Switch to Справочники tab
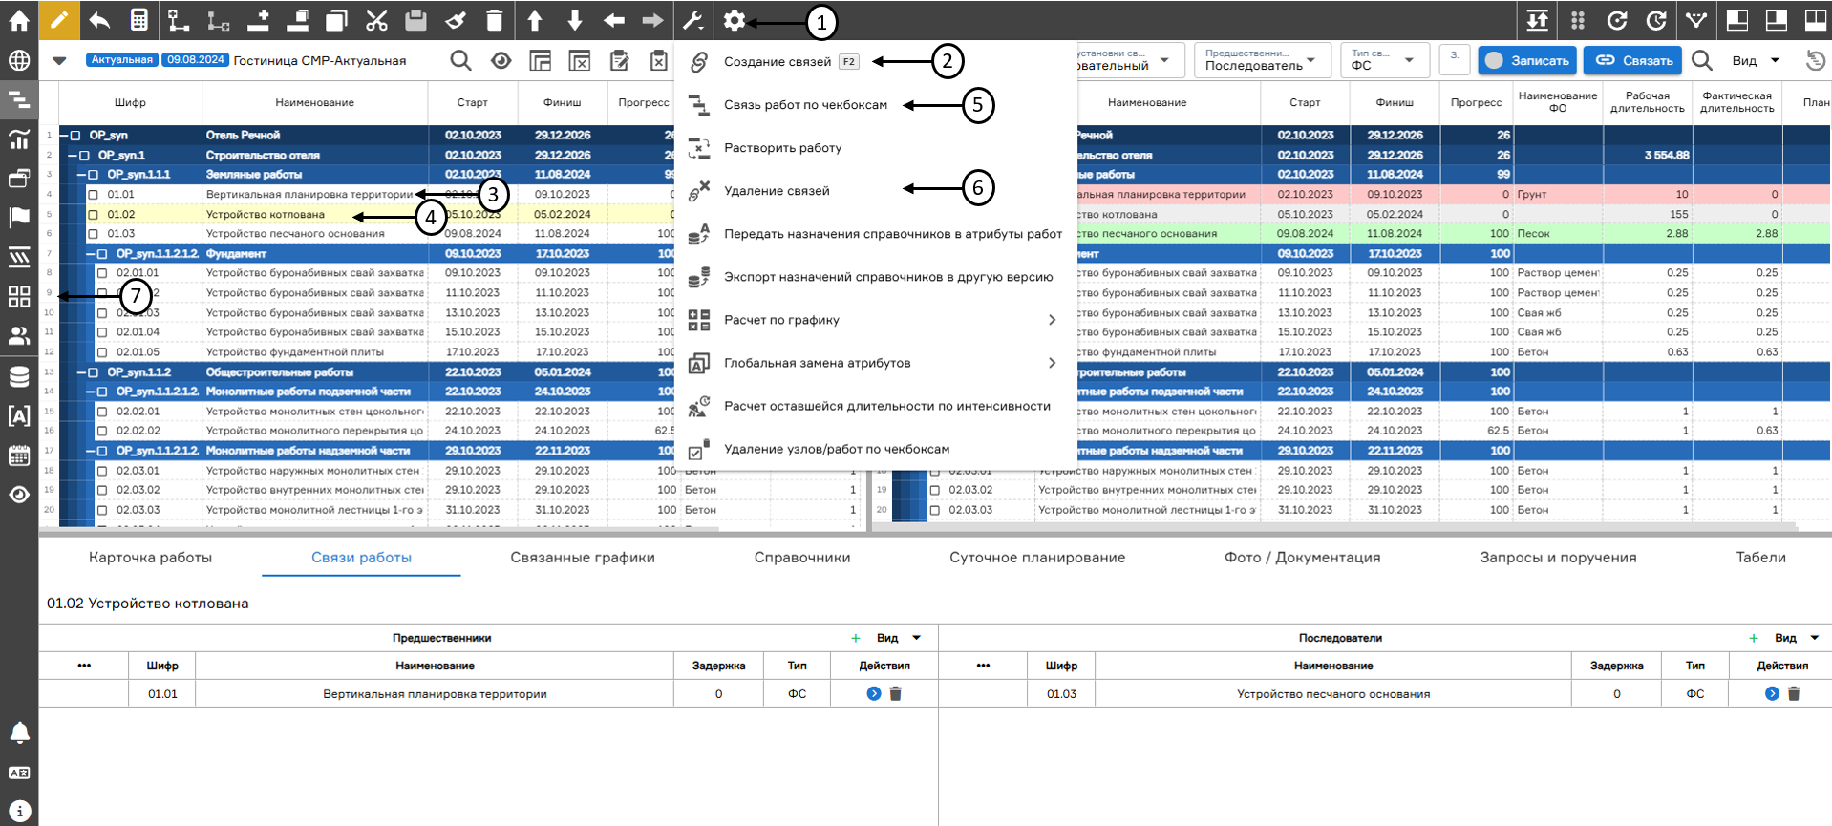 [802, 558]
